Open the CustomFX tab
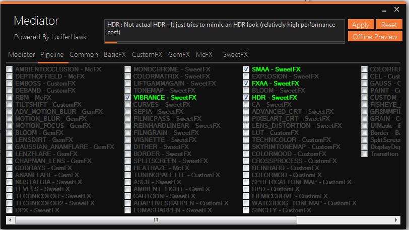Viewport: 409px width, 230px height. tap(147, 54)
